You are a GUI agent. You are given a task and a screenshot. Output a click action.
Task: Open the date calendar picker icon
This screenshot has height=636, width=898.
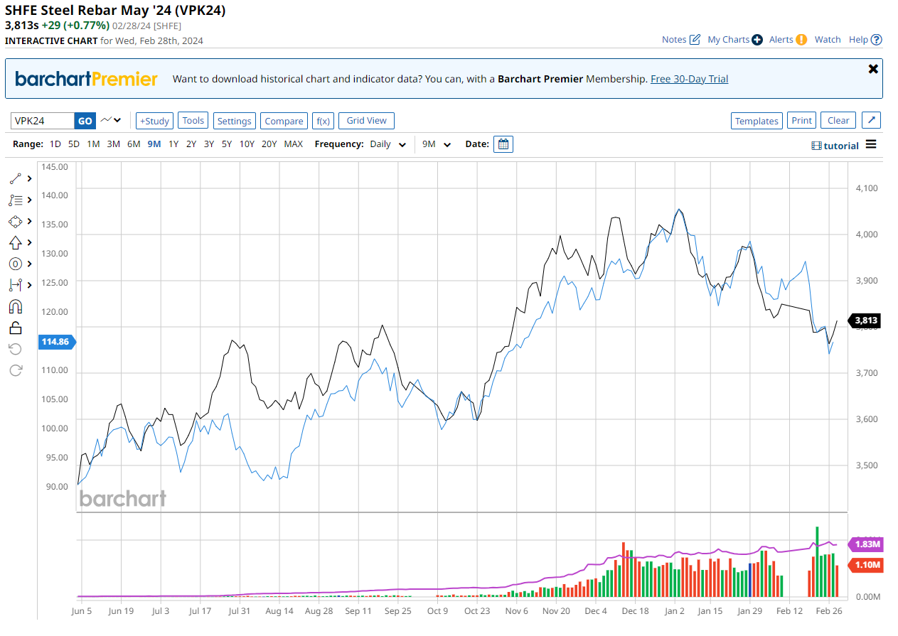click(503, 144)
